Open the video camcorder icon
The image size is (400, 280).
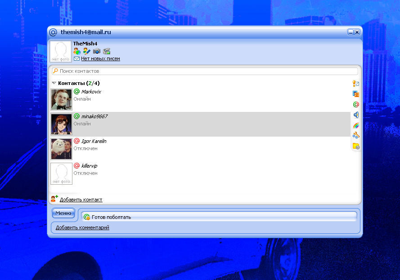click(x=107, y=52)
